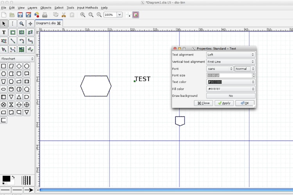Select the flowchart summing junction shape

[4, 105]
